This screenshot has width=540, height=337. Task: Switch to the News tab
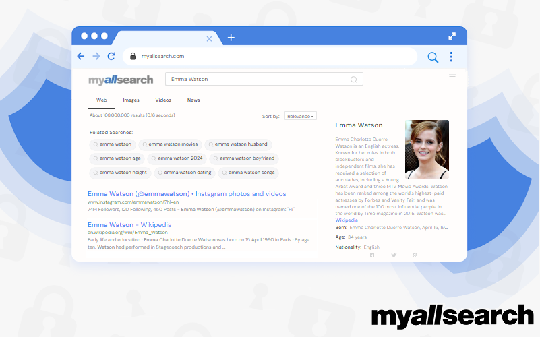point(193,100)
